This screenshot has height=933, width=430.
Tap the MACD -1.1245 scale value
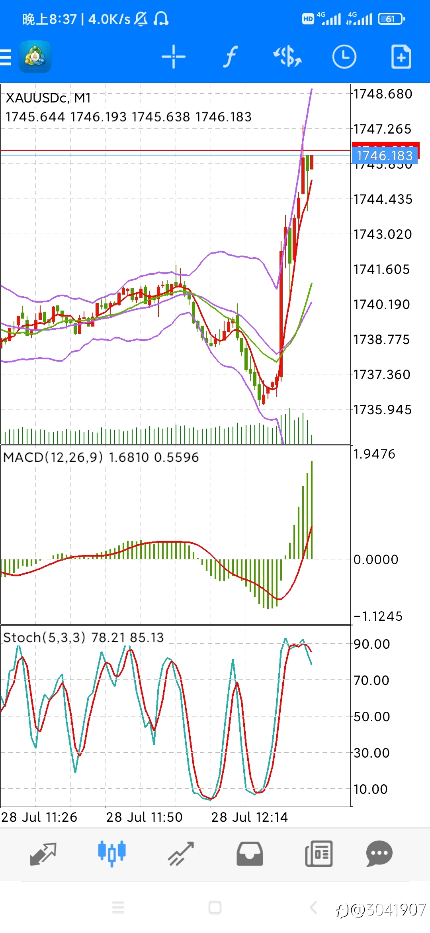(x=378, y=616)
